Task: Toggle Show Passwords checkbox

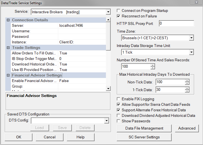Action: [119, 121]
